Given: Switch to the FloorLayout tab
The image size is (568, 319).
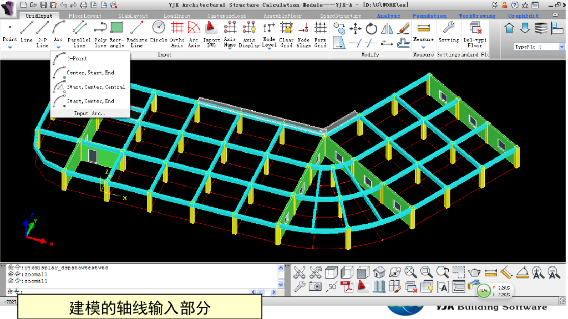Looking at the screenshot, I should pos(85,16).
